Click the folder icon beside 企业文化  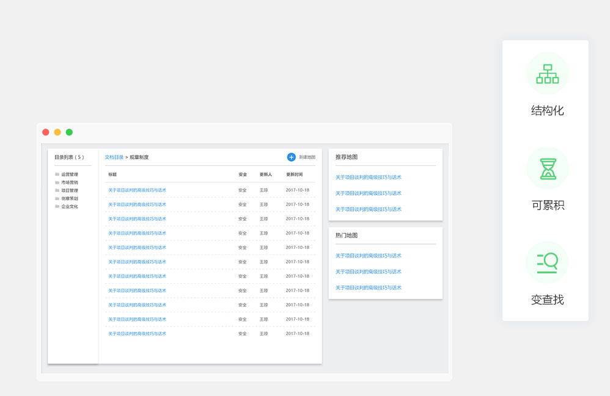tap(57, 206)
